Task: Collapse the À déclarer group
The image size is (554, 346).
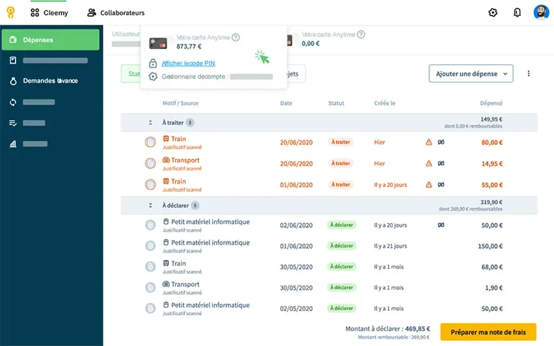Action: tap(150, 206)
